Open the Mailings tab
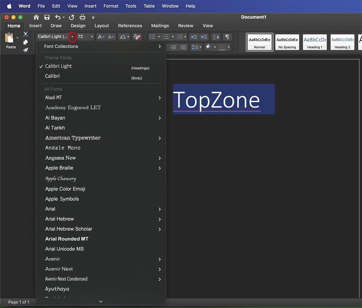Viewport: 362px width, 308px height. pos(160,26)
